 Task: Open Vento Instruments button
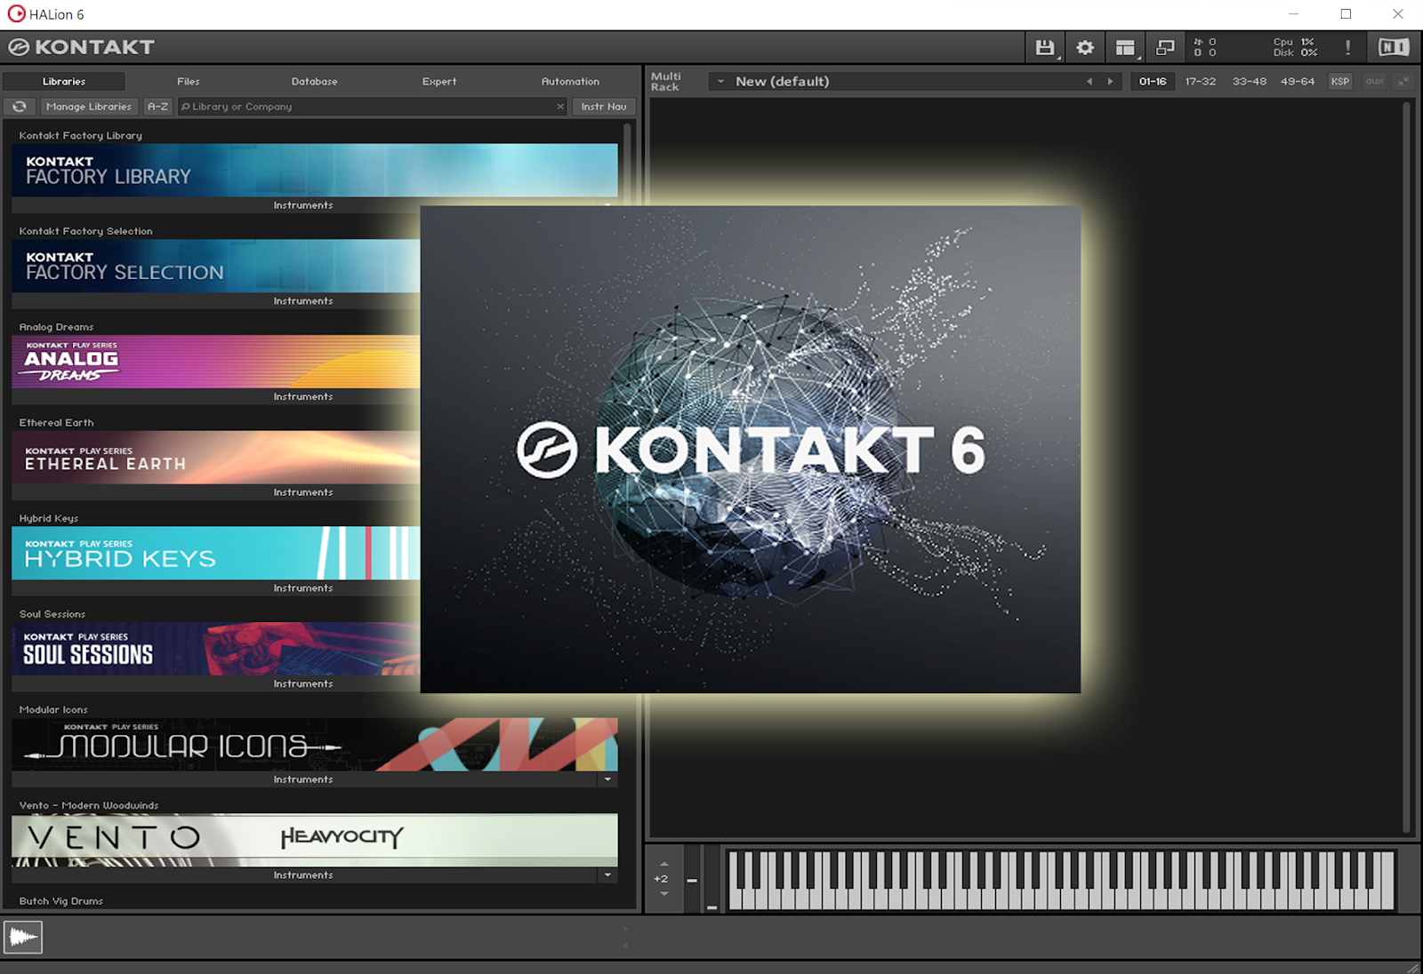pos(303,875)
